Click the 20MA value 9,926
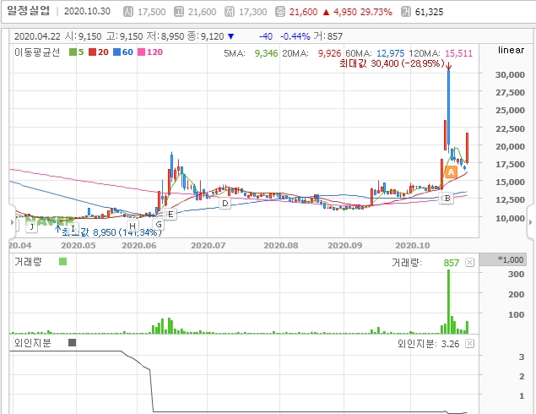The height and width of the screenshot is (414, 536). tap(329, 53)
